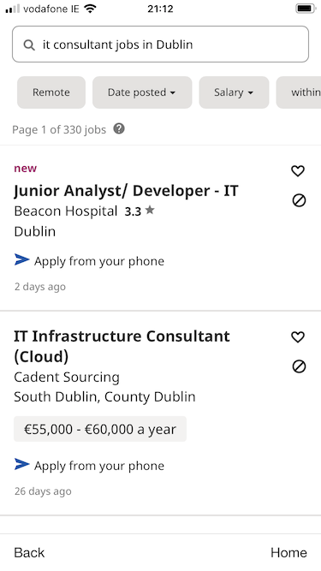Open the question mark help icon next to the job count
This screenshot has height=571, width=321.
point(119,128)
